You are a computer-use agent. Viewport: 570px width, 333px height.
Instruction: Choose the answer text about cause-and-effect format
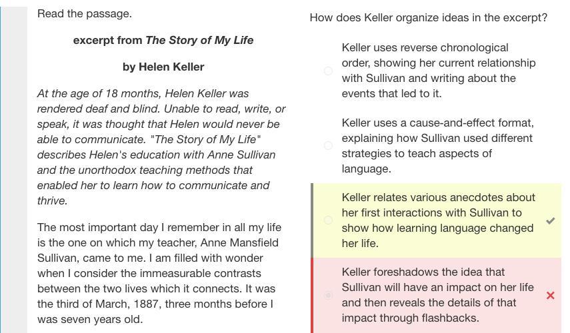(x=438, y=146)
